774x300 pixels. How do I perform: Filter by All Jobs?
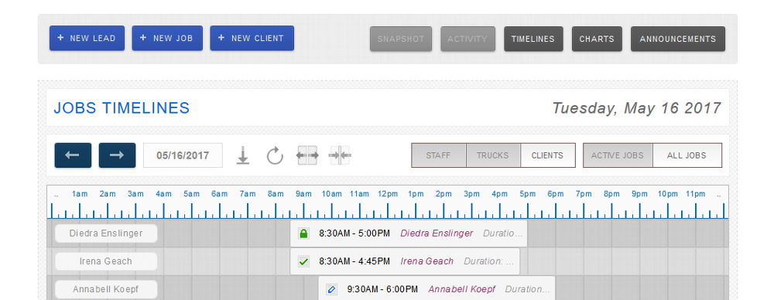click(x=687, y=155)
